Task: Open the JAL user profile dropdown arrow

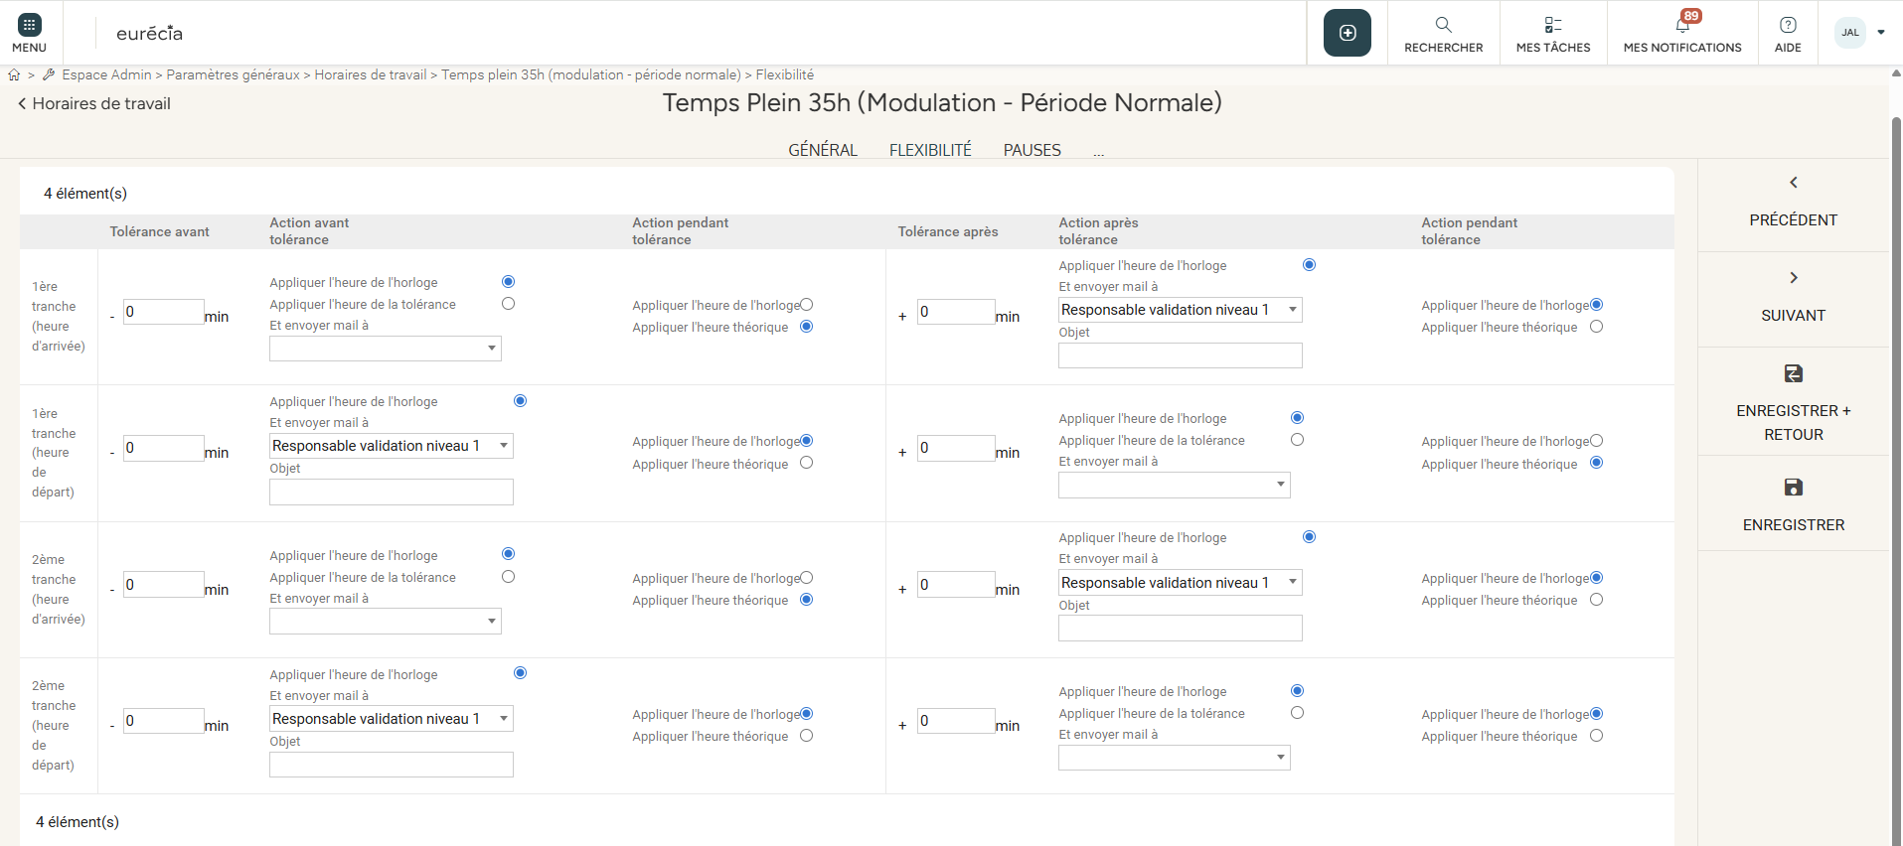Action: point(1880,33)
